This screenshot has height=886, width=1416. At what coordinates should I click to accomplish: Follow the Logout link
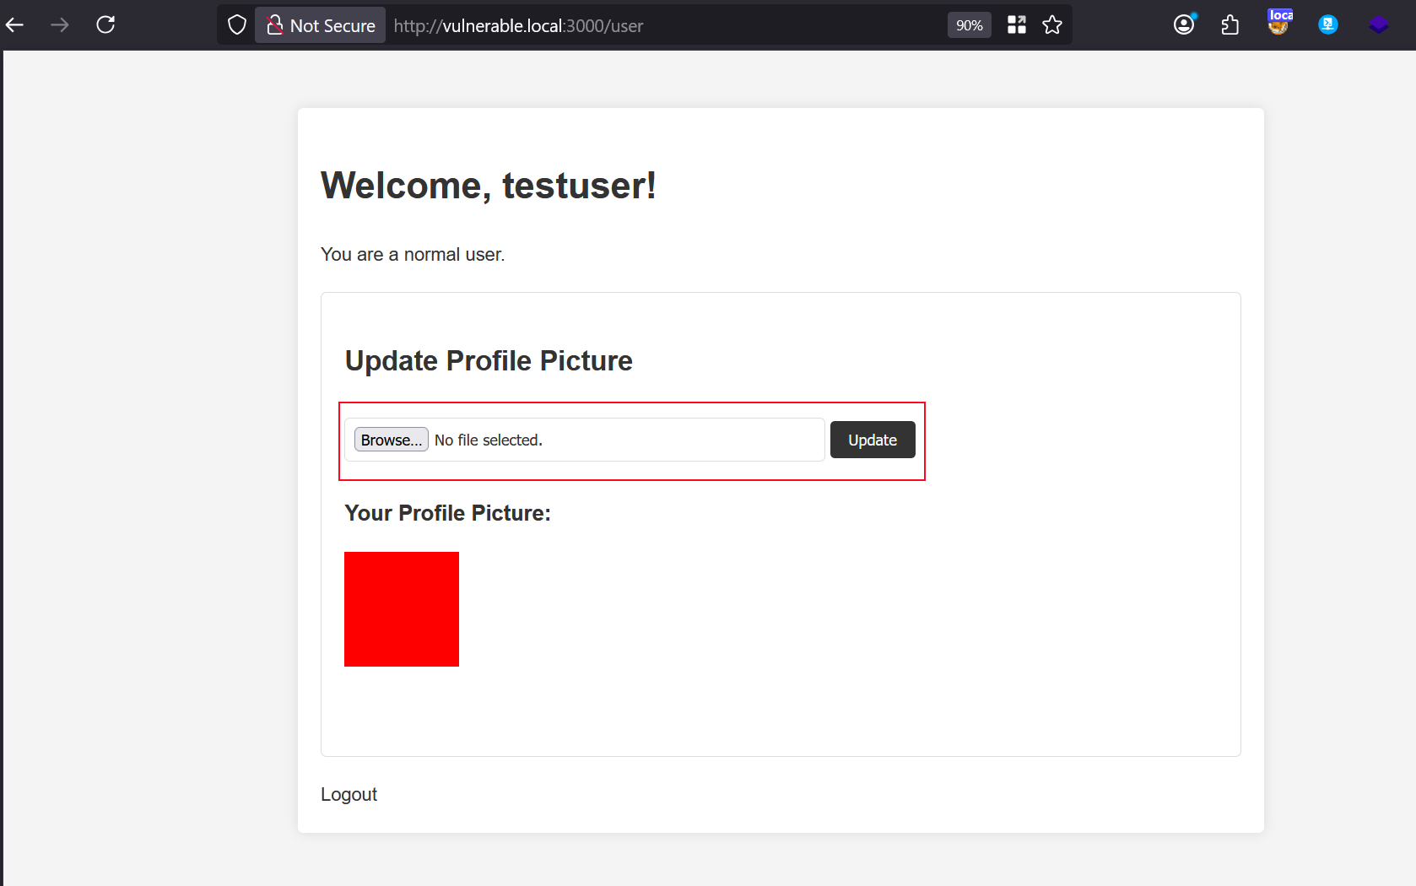(x=349, y=794)
